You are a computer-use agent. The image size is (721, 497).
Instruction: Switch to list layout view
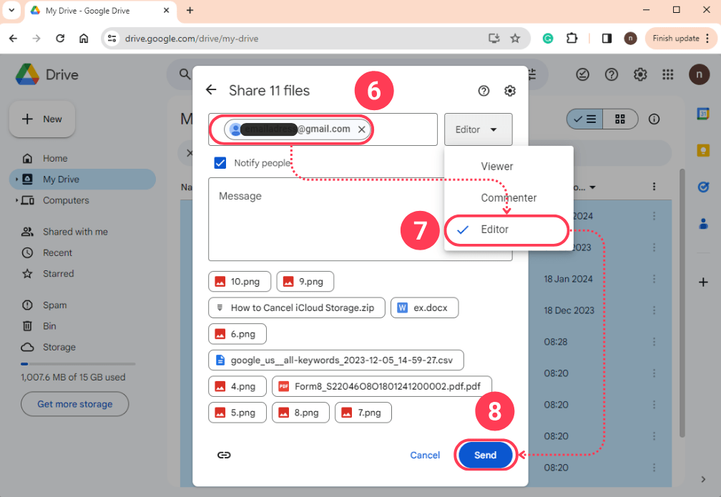coord(585,119)
